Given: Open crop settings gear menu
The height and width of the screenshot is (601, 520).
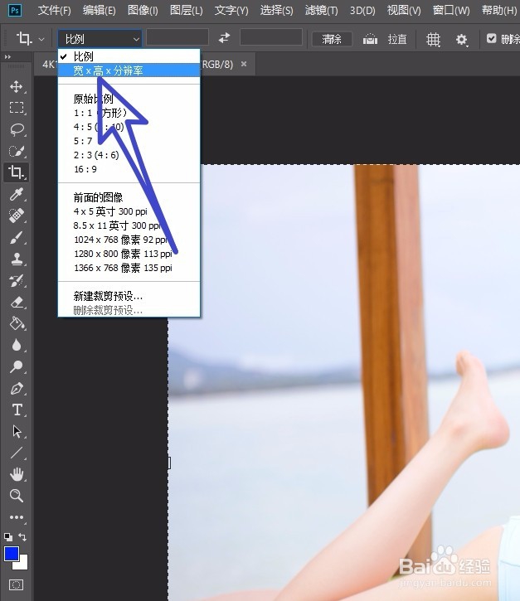Looking at the screenshot, I should pos(462,39).
